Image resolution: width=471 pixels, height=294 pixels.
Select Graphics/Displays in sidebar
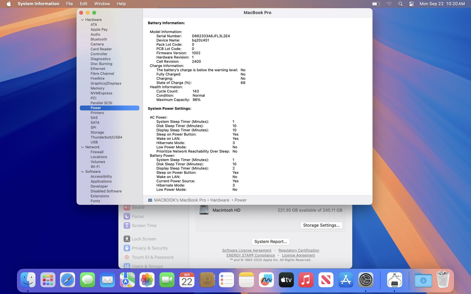tap(106, 83)
